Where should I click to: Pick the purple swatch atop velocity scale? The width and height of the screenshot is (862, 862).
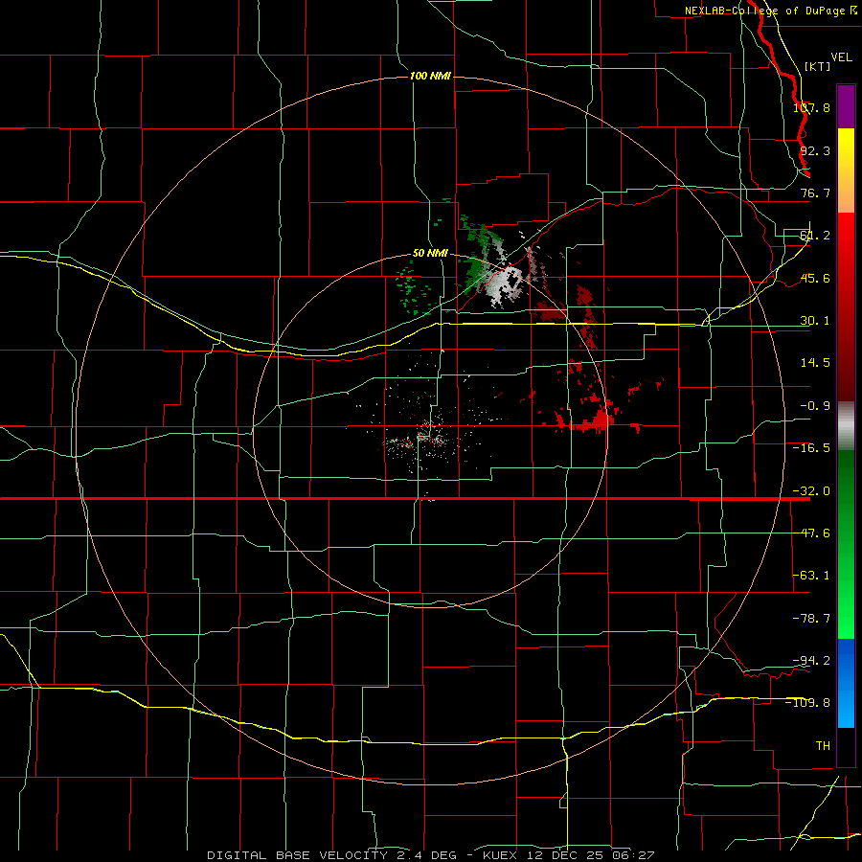846,106
